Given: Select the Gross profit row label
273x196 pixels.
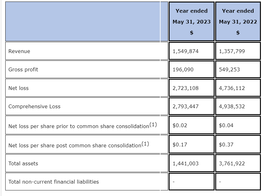Looking at the screenshot, I should point(23,69).
